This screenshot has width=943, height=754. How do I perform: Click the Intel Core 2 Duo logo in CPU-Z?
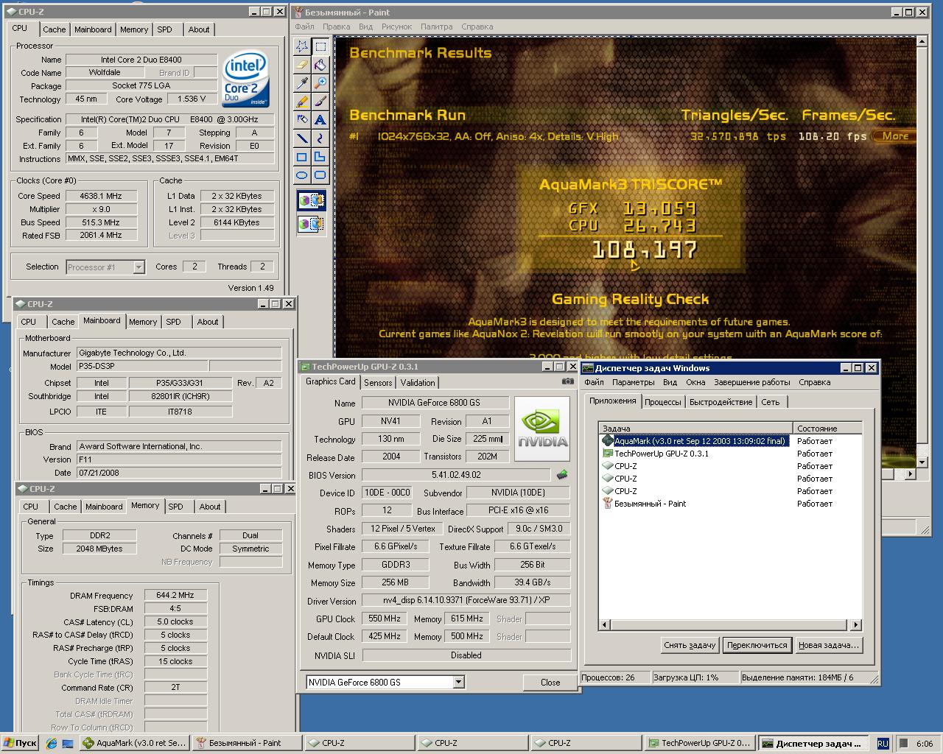(246, 79)
